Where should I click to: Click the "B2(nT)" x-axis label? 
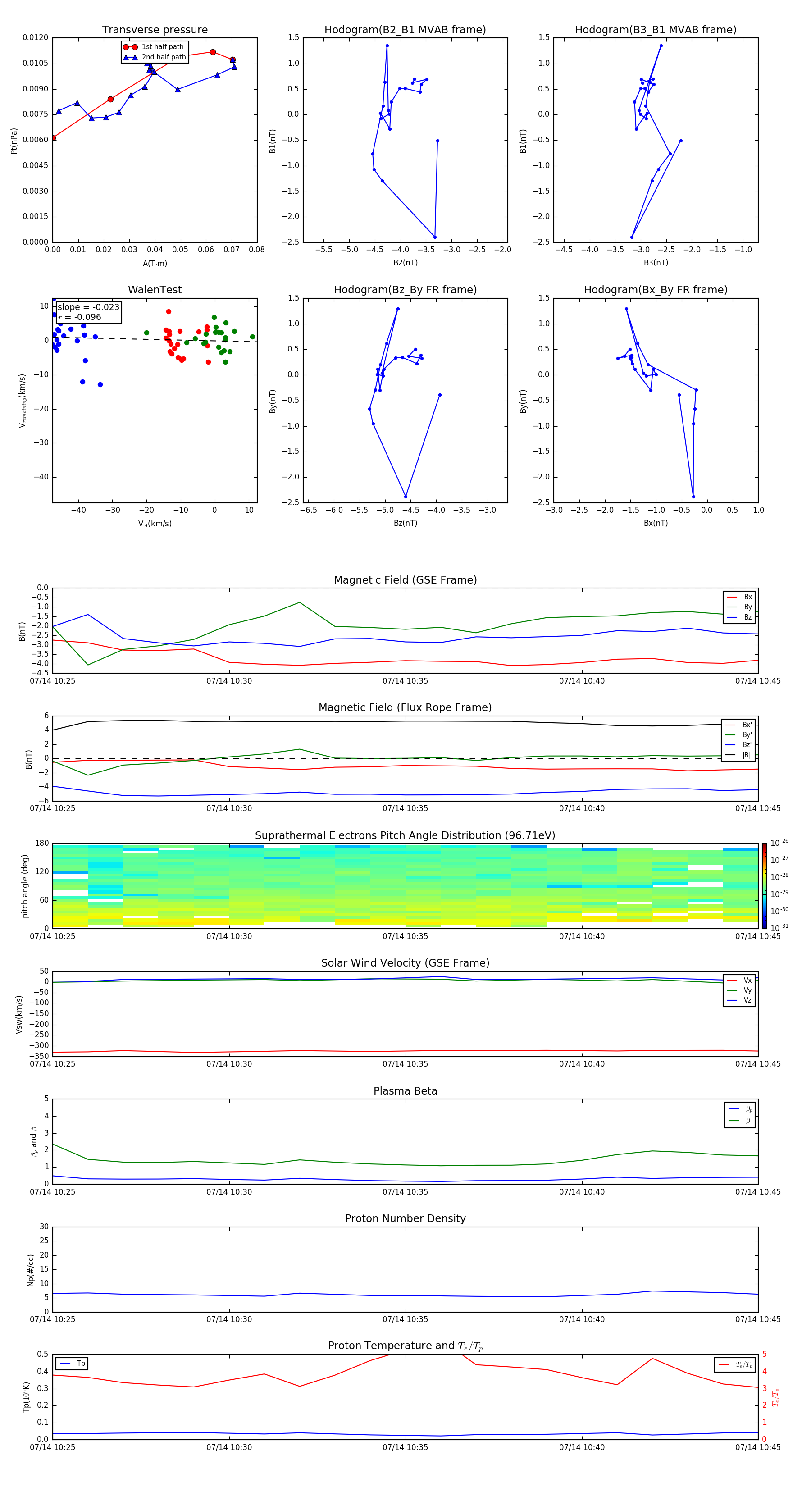(x=405, y=263)
